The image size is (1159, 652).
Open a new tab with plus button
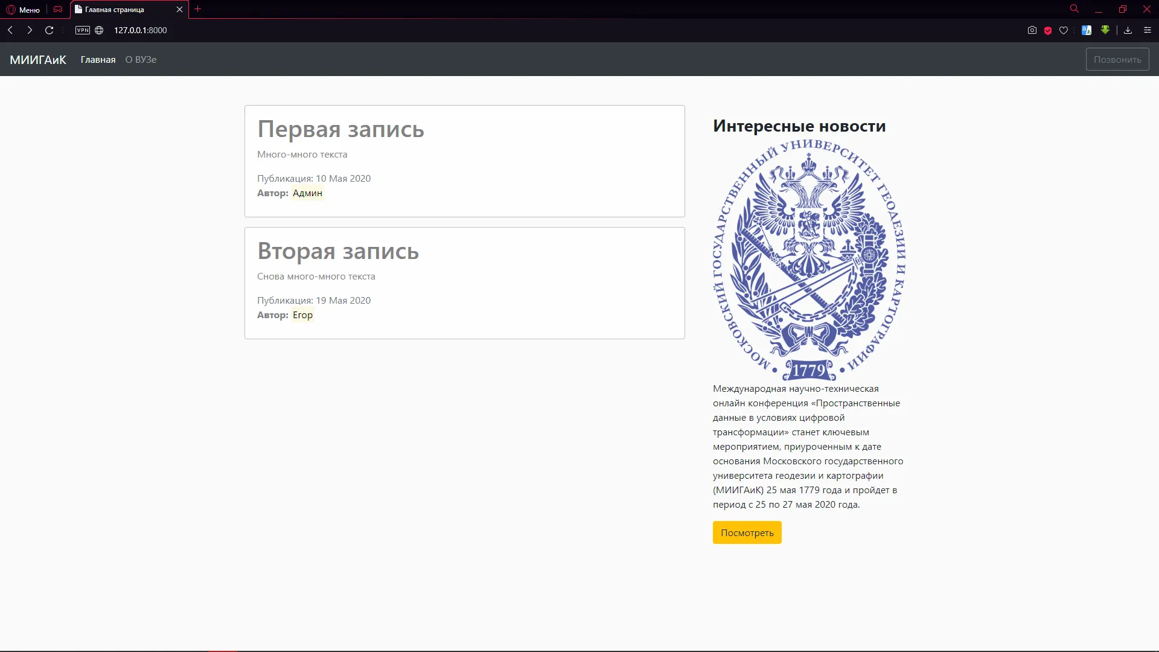click(x=197, y=9)
